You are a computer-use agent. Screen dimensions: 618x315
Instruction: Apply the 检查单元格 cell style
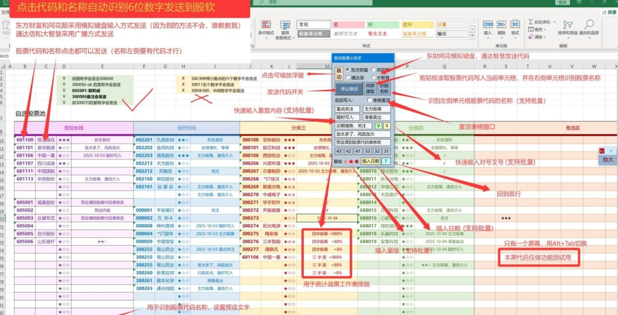point(314,34)
